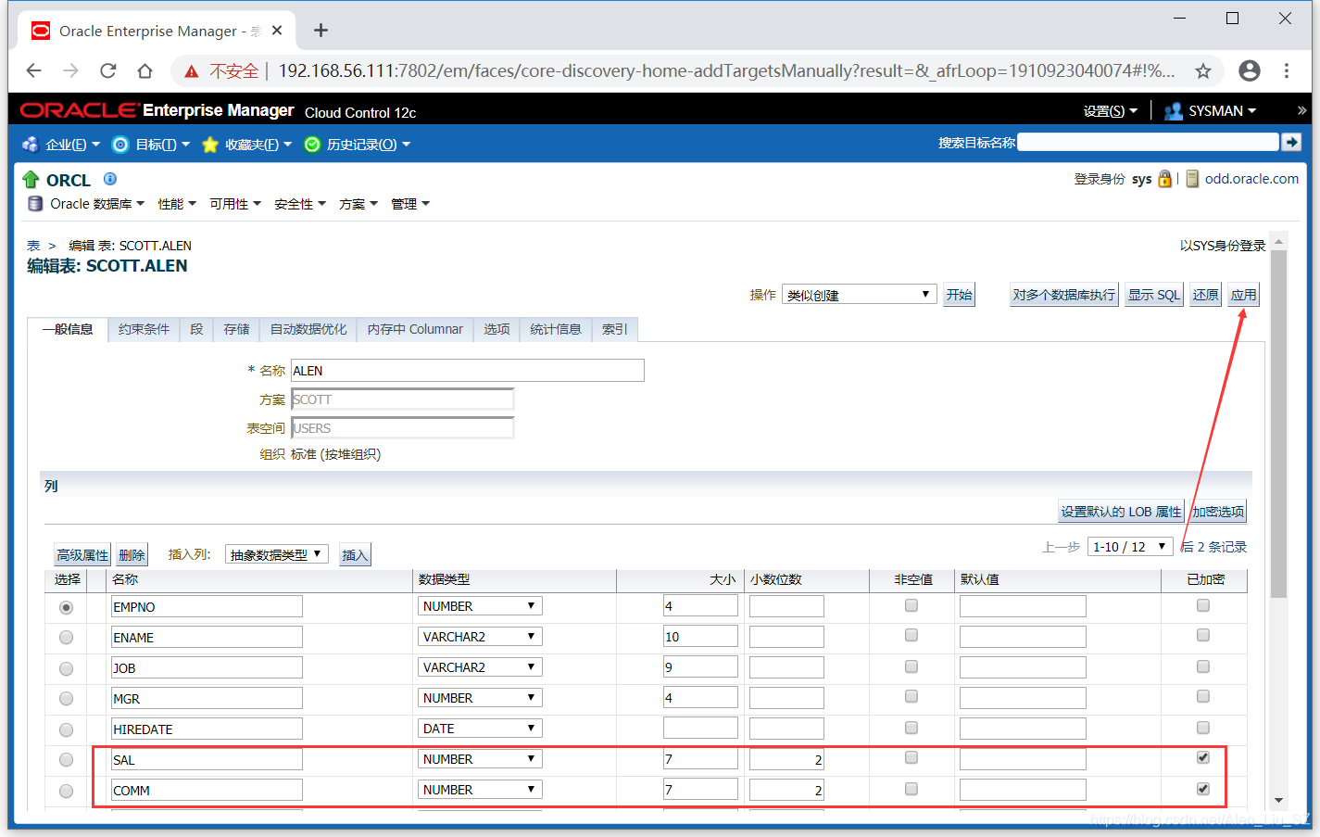Click the 显示 SQL button
The image size is (1320, 837).
tap(1154, 295)
